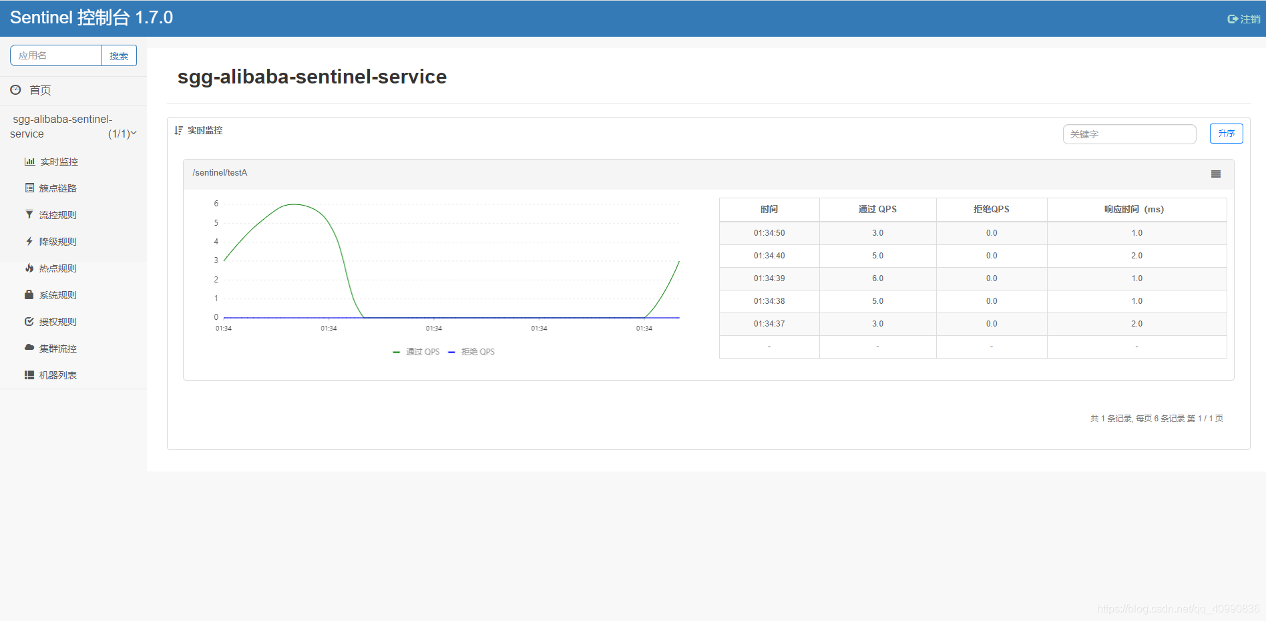Click the 通过 QPS column header
Viewport: 1266px width, 621px height.
coord(877,209)
